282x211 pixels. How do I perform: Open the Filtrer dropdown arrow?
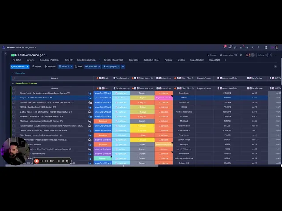[x=71, y=66]
